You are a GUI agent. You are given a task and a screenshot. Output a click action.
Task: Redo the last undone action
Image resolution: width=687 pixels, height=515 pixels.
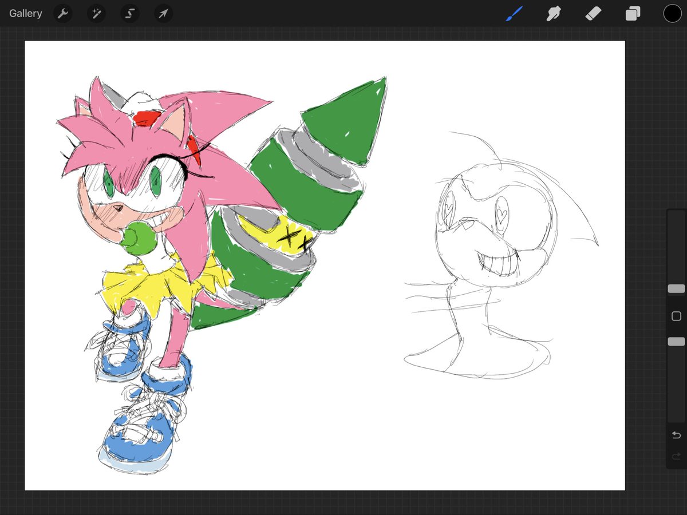click(x=676, y=457)
